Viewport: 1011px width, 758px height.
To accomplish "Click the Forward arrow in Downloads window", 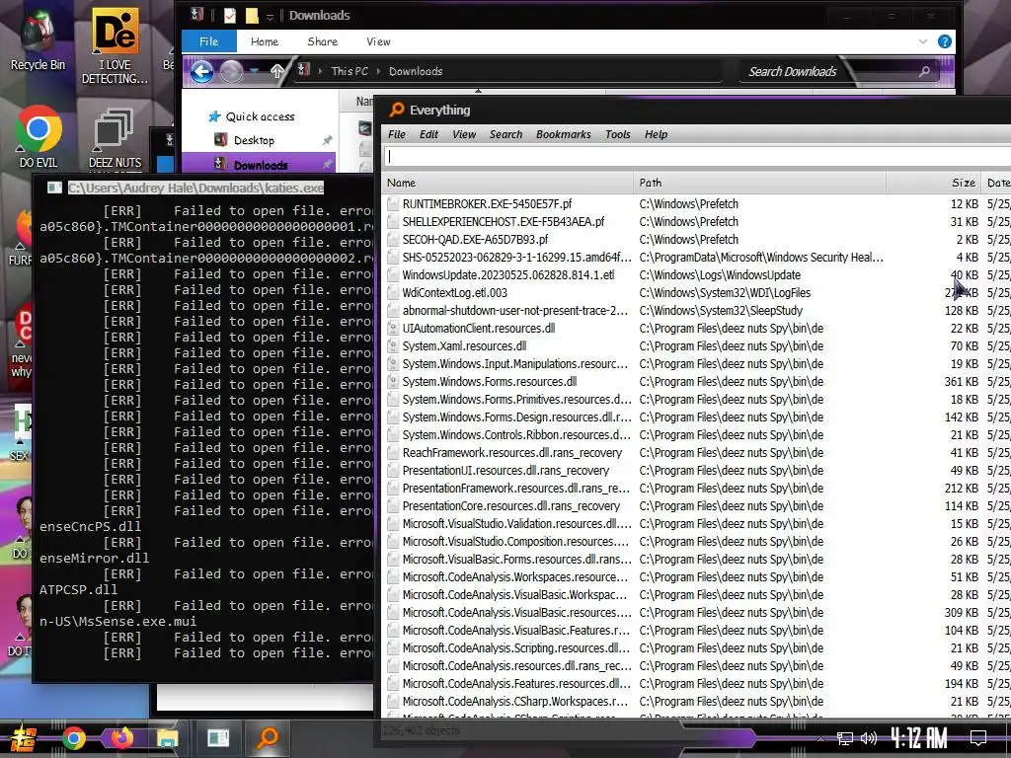I will pyautogui.click(x=231, y=71).
